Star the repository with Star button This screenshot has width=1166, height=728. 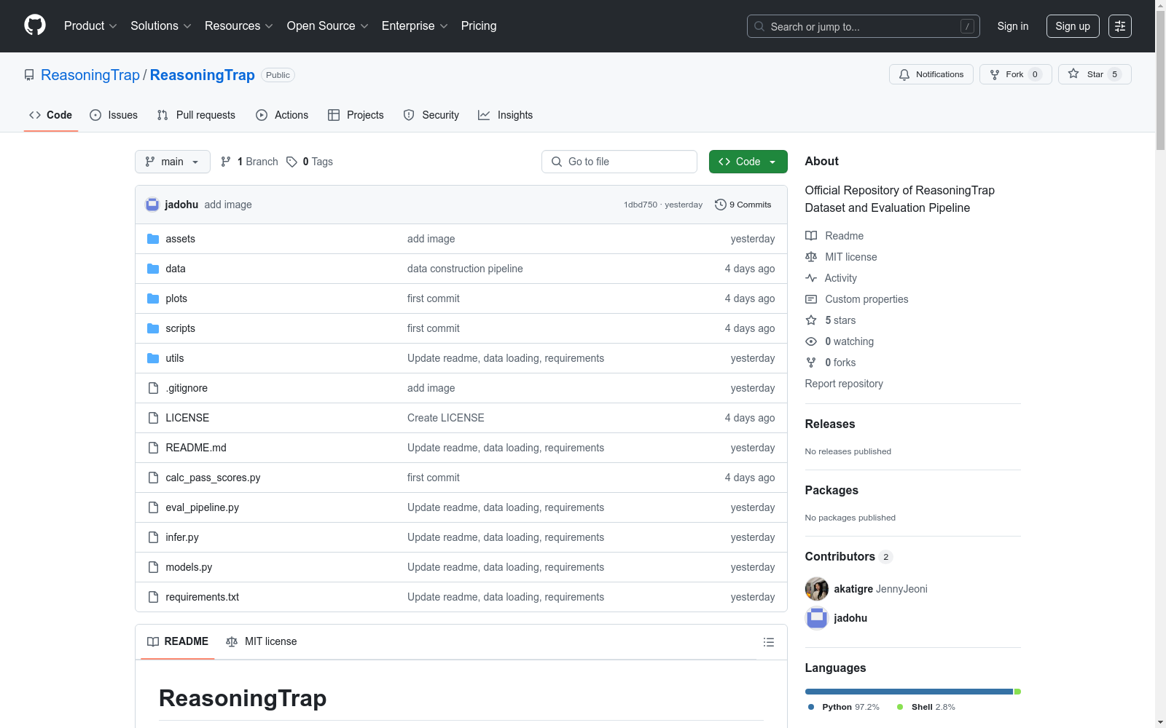tap(1095, 74)
